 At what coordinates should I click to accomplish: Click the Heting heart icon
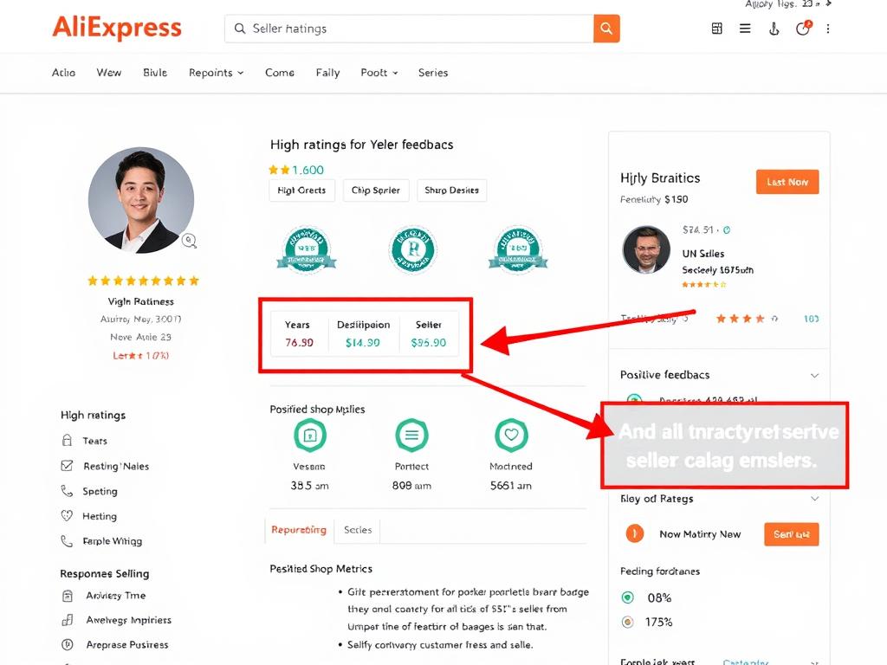pos(67,516)
